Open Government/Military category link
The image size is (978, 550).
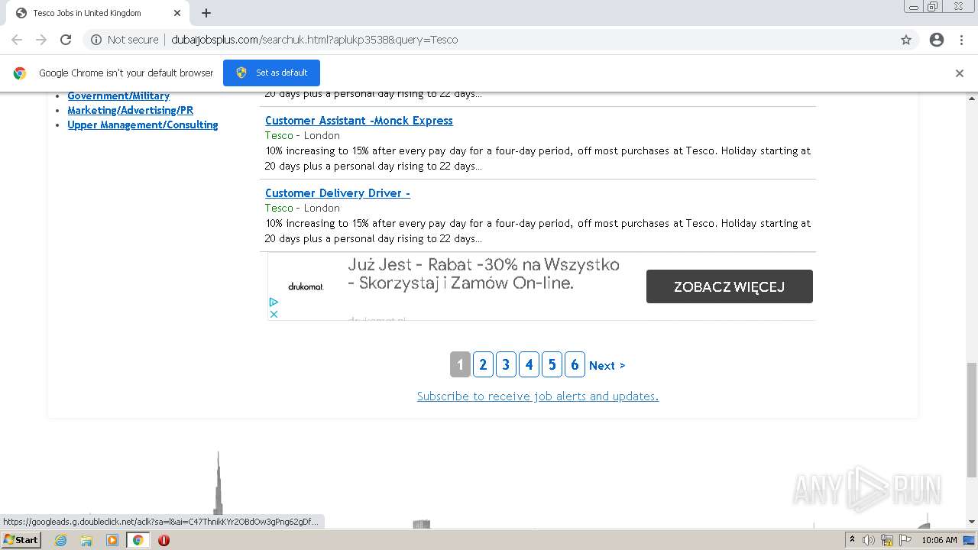pyautogui.click(x=118, y=95)
